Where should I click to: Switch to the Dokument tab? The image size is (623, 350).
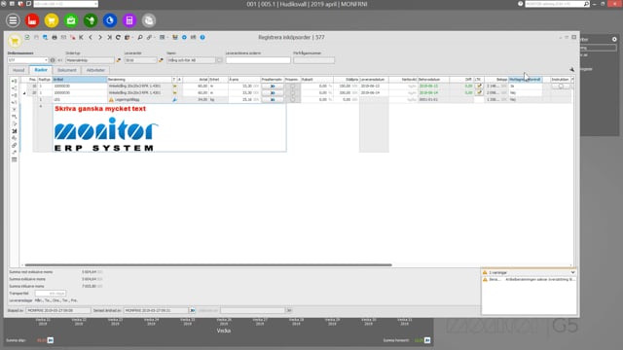(x=67, y=70)
